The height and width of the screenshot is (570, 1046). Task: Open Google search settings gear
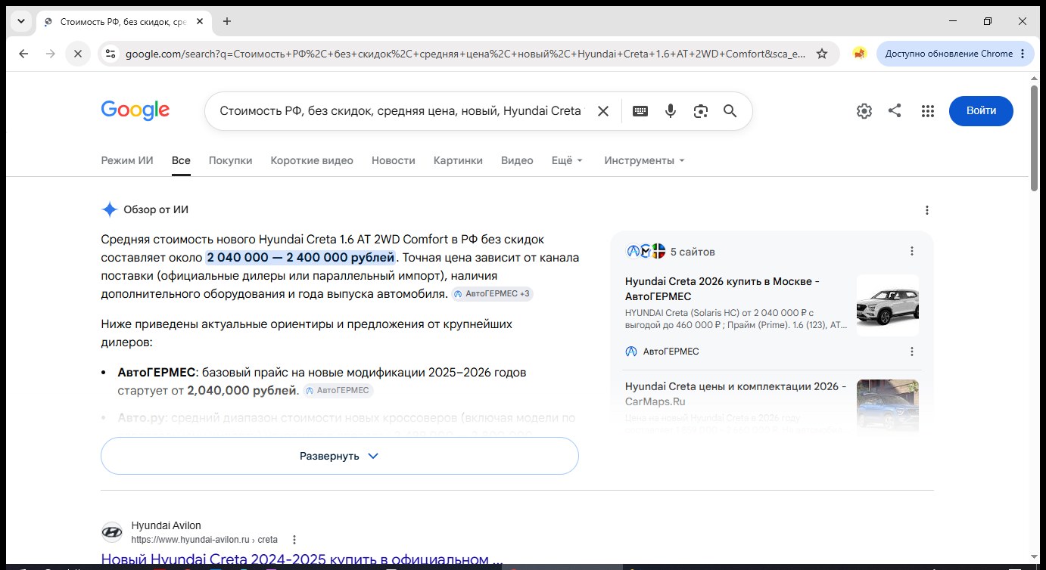coord(864,111)
